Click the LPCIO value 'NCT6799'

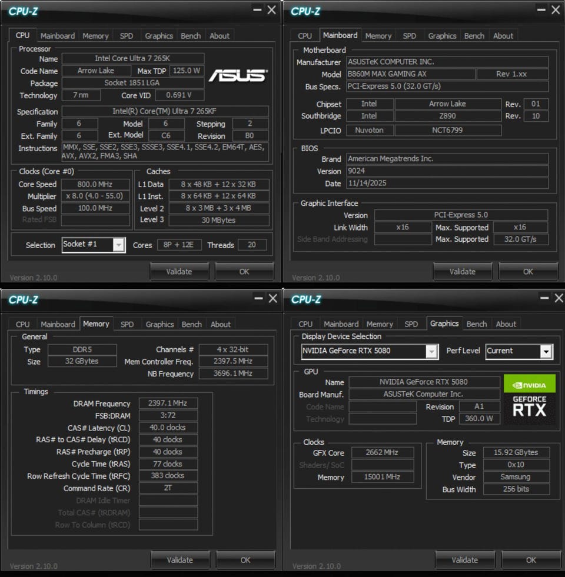point(447,130)
